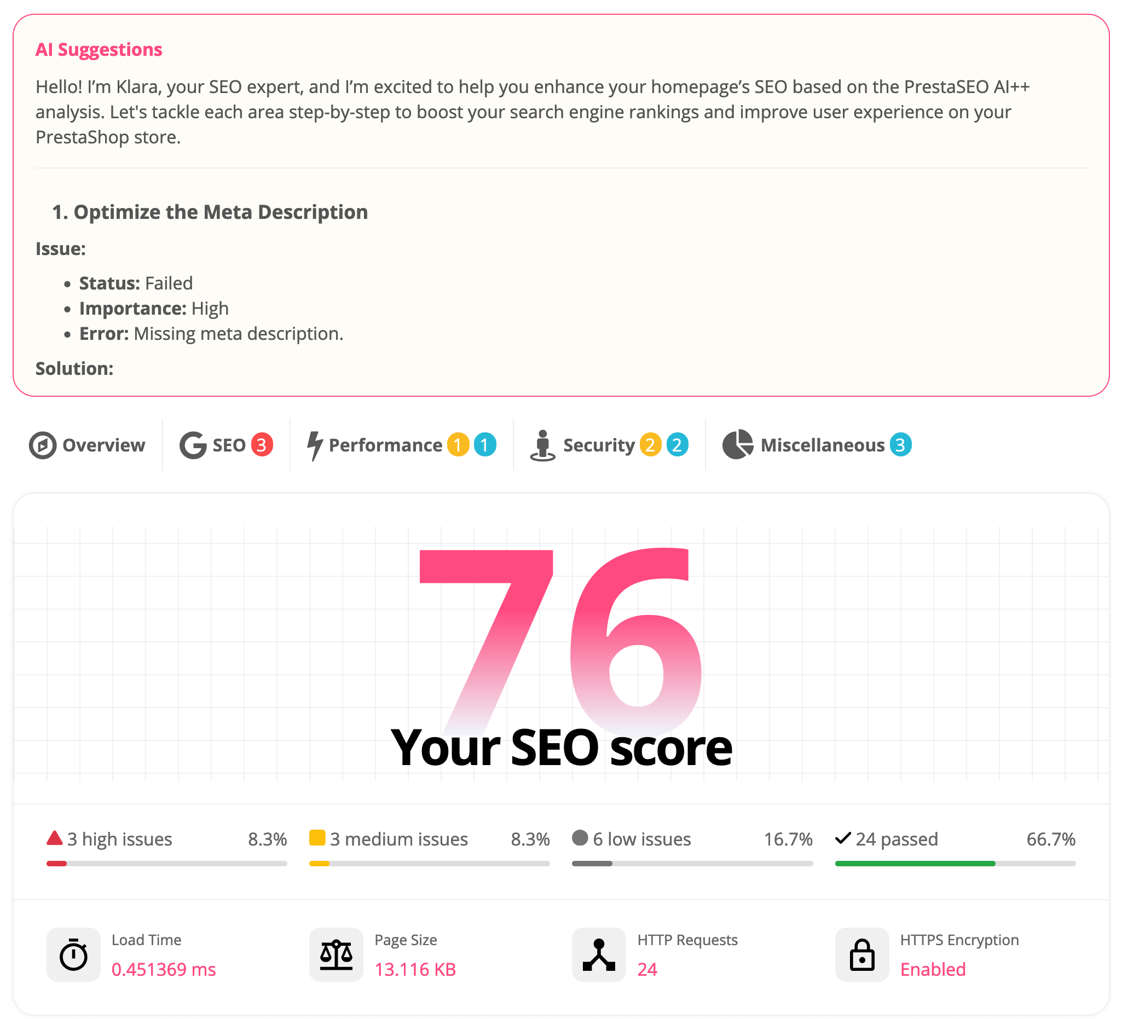The height and width of the screenshot is (1019, 1122).
Task: Click the Overview compass icon
Action: 44,445
